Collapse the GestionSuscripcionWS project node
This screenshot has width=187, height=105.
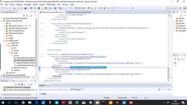tap(1, 21)
